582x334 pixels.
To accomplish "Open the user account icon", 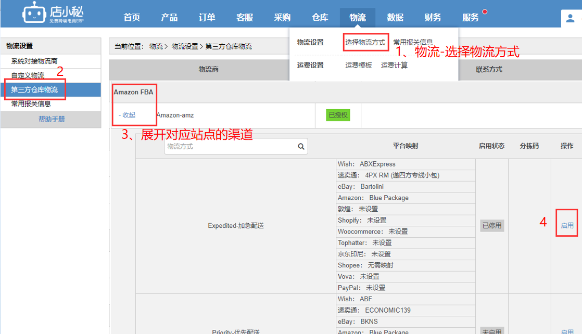I will click(x=570, y=18).
